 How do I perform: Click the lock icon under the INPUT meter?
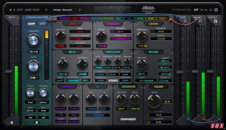[12, 122]
